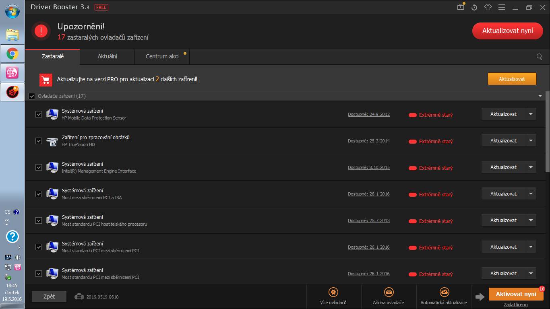Click Intel Management Engine Interface device icon
550x309 pixels.
click(x=52, y=167)
